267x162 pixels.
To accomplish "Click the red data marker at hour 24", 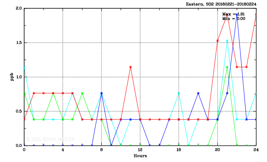I will click(x=256, y=14).
